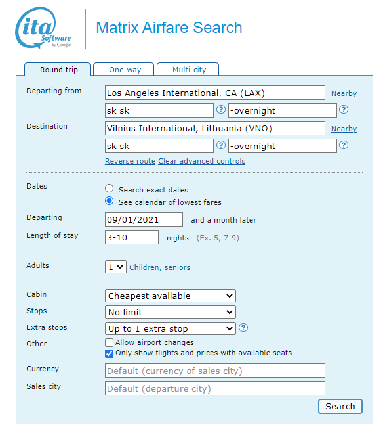Expand the Cabin dropdown
The height and width of the screenshot is (429, 383).
point(171,296)
